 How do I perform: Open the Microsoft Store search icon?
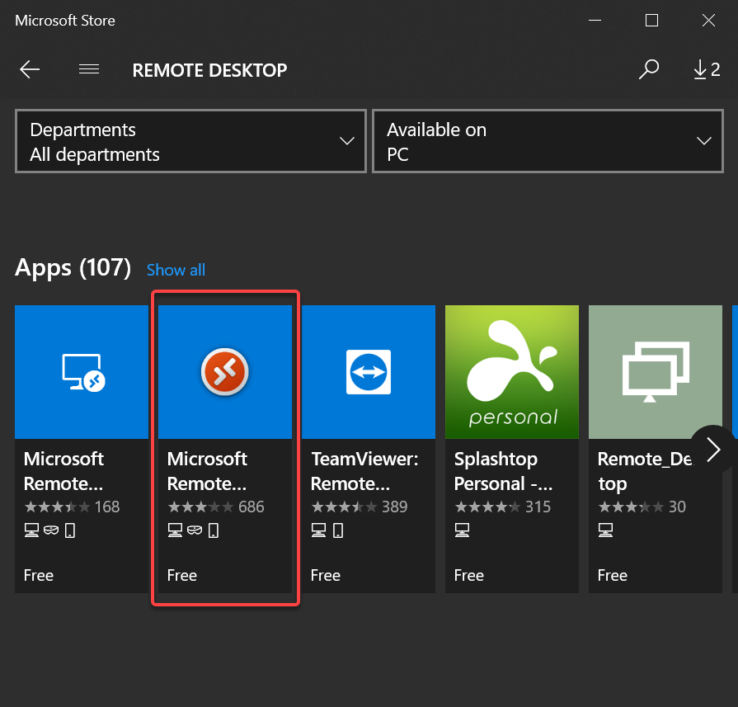tap(649, 69)
